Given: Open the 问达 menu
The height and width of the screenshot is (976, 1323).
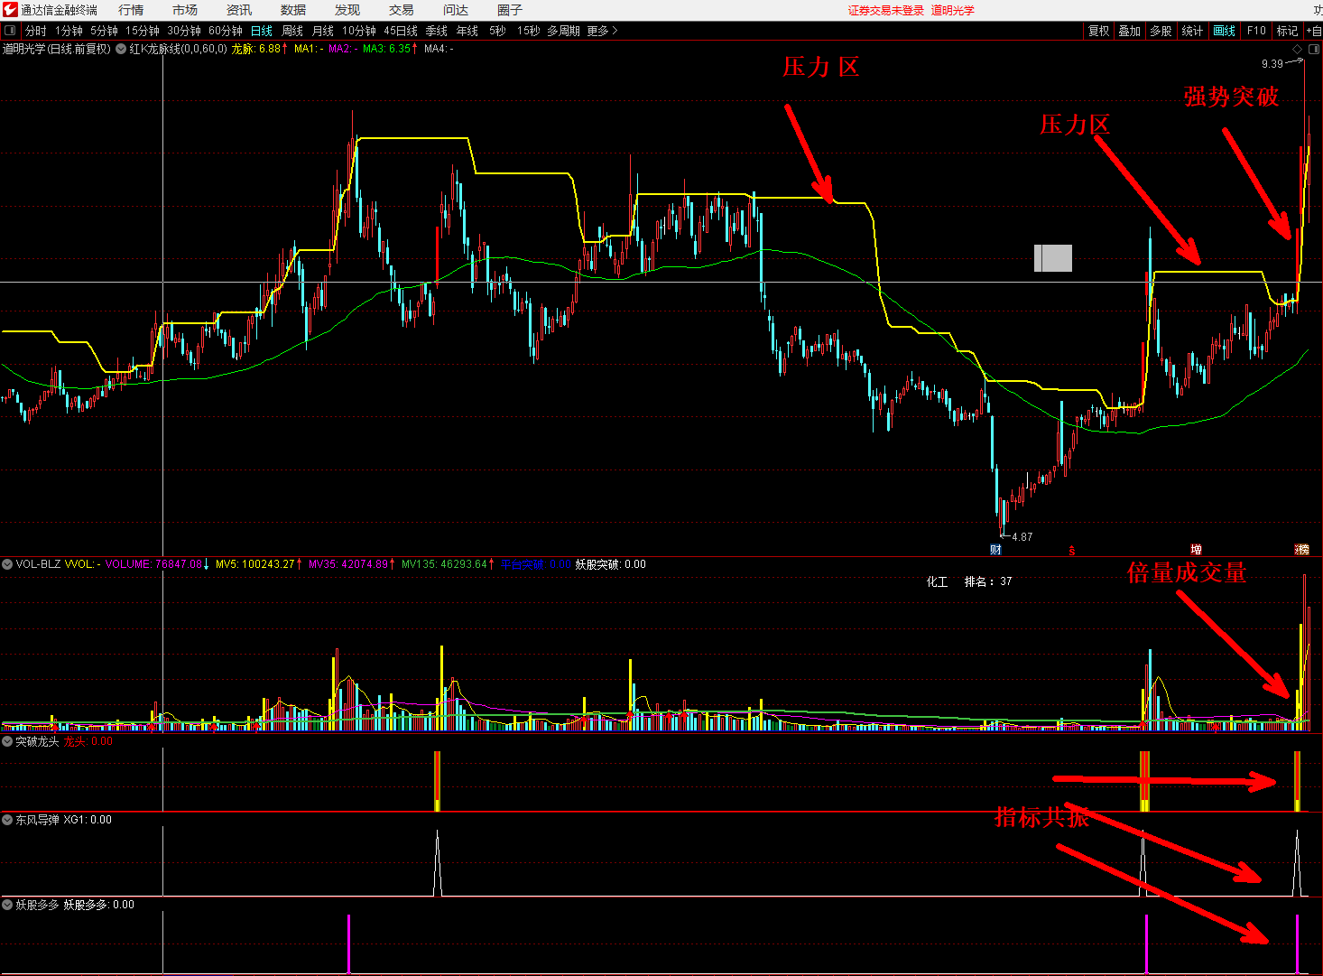Looking at the screenshot, I should [x=456, y=10].
